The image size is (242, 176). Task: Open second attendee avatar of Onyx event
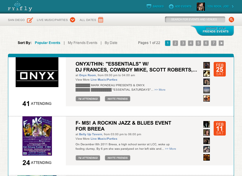(x=207, y=74)
